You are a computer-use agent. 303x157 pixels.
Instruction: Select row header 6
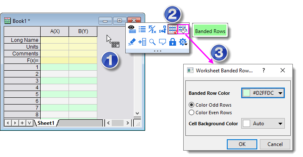[x=22, y=101]
